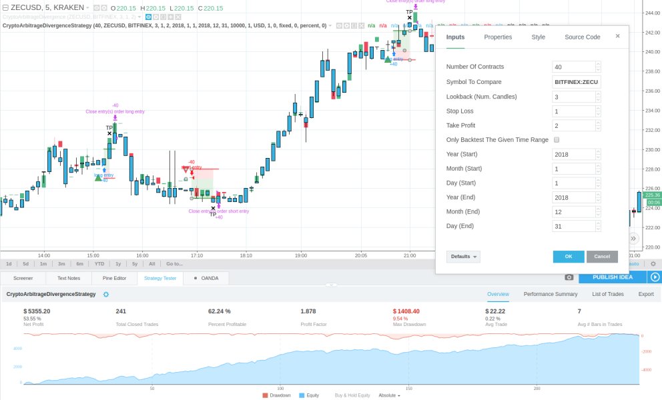Toggle Drawdown series in equity legend

point(276,395)
